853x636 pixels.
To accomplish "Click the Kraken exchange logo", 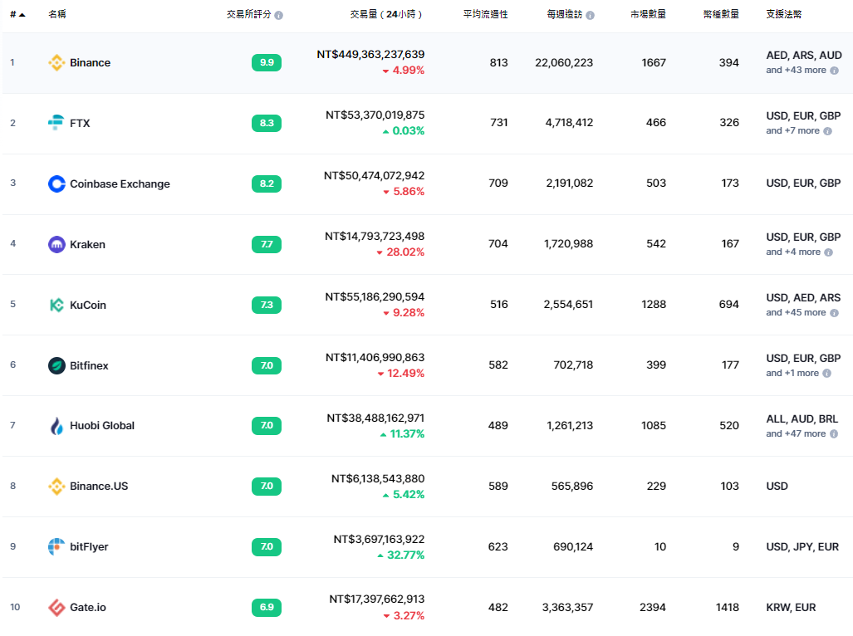I will [x=56, y=244].
